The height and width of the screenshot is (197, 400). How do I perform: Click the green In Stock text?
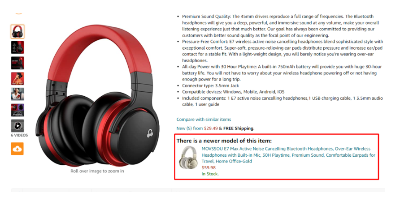pos(210,174)
